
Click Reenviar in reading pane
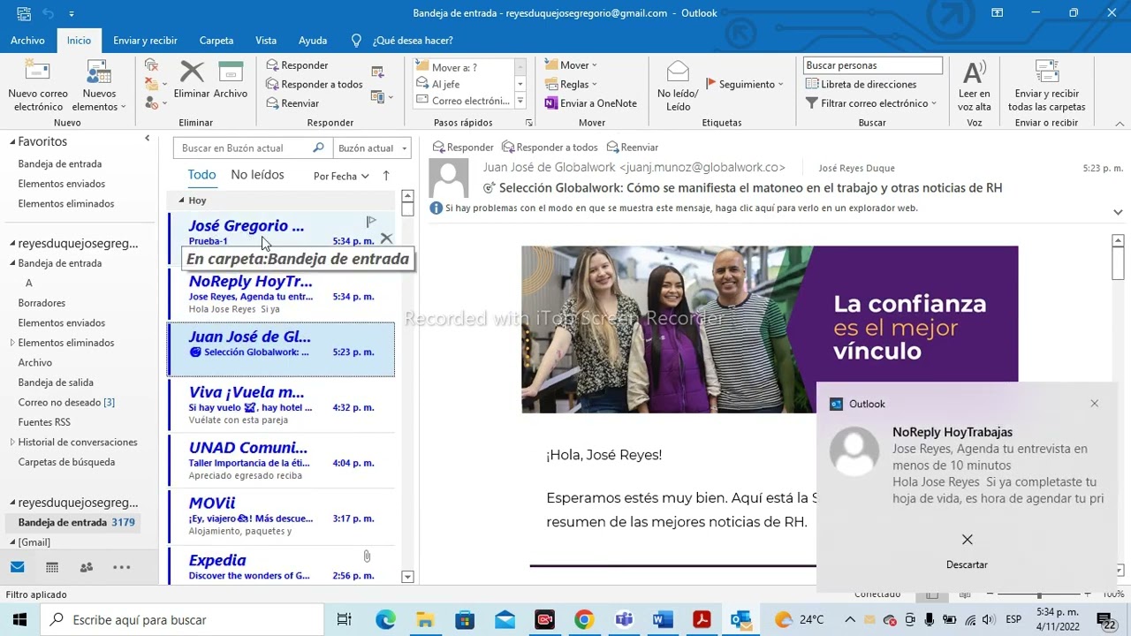click(x=632, y=148)
